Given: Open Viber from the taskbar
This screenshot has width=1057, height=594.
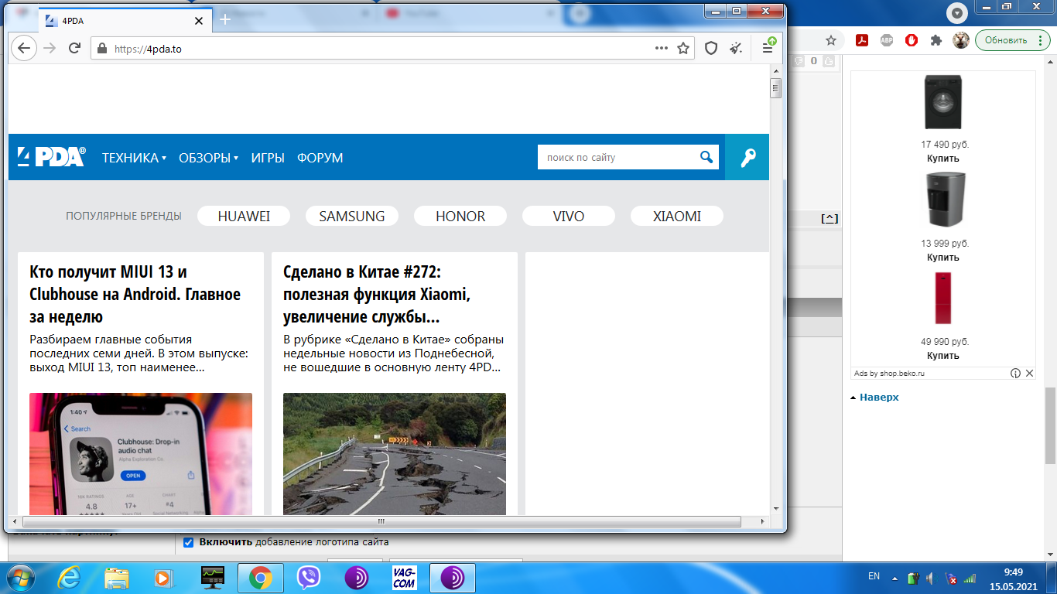Looking at the screenshot, I should [309, 578].
